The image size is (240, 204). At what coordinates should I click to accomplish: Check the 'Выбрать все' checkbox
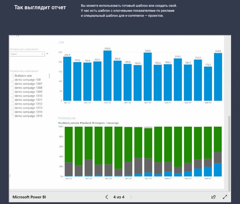pyautogui.click(x=13, y=75)
